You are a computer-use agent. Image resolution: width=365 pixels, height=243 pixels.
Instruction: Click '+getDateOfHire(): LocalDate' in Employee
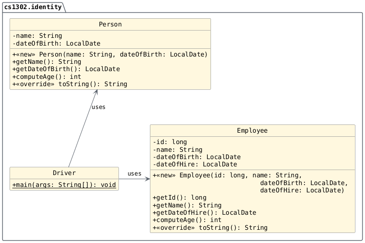coord(205,212)
